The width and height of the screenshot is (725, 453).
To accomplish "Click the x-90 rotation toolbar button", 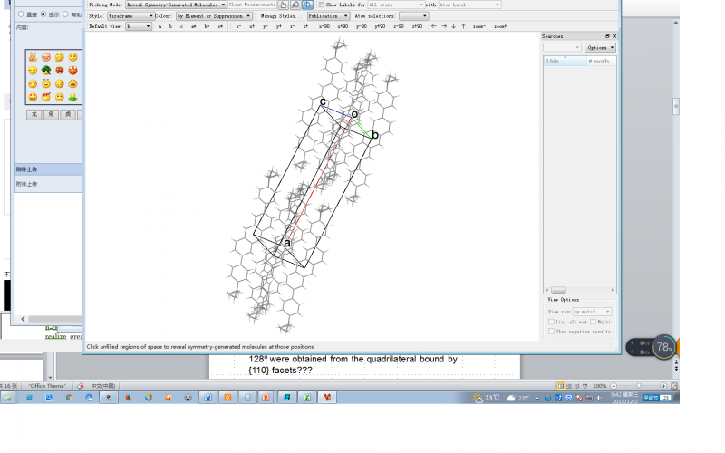I will point(324,27).
